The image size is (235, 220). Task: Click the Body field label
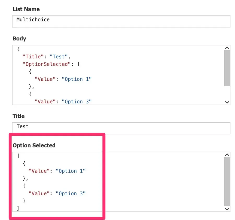19,39
